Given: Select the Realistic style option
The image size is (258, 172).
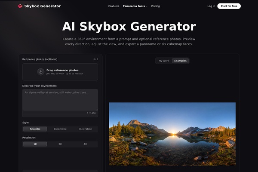Looking at the screenshot, I should (x=35, y=129).
